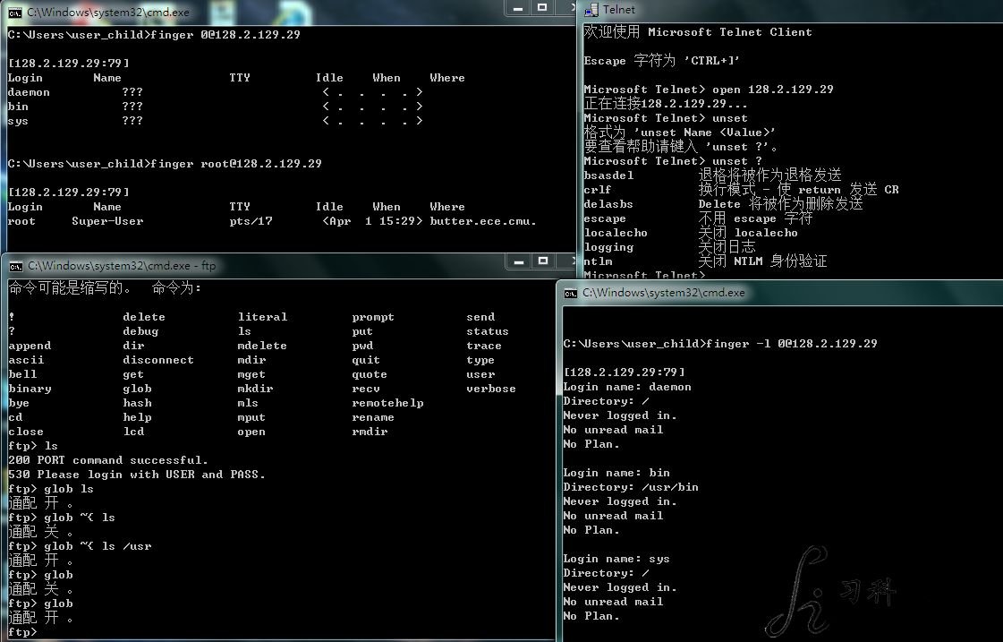Screen dimensions: 1003x642
Task: Click the title of the finger -l cmd window
Action: pos(663,293)
